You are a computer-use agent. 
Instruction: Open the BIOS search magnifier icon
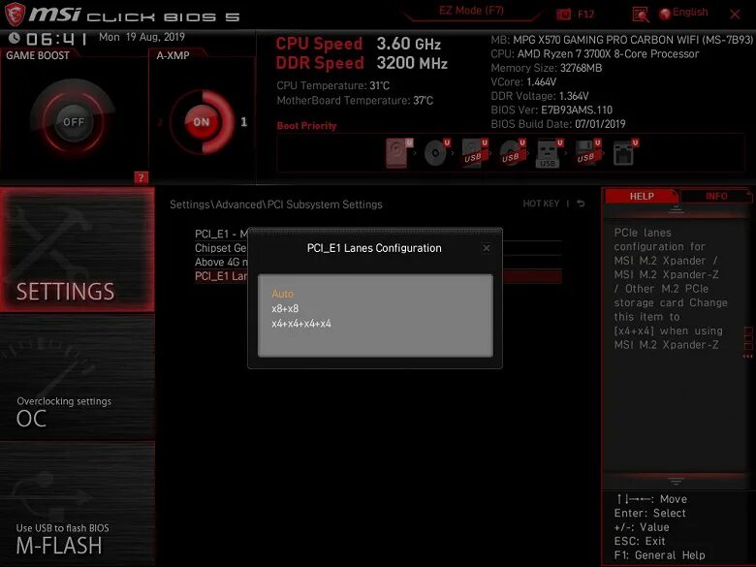point(641,15)
